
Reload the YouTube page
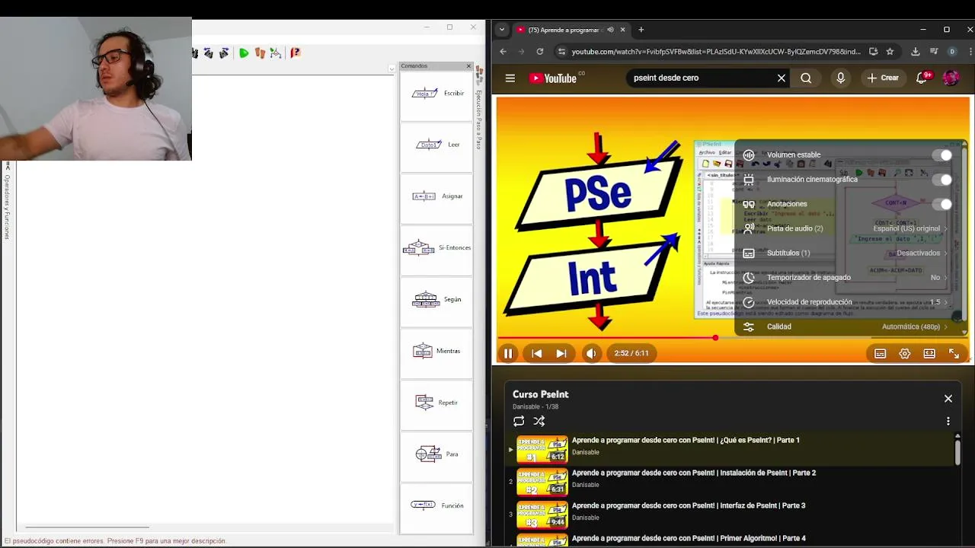click(x=540, y=52)
